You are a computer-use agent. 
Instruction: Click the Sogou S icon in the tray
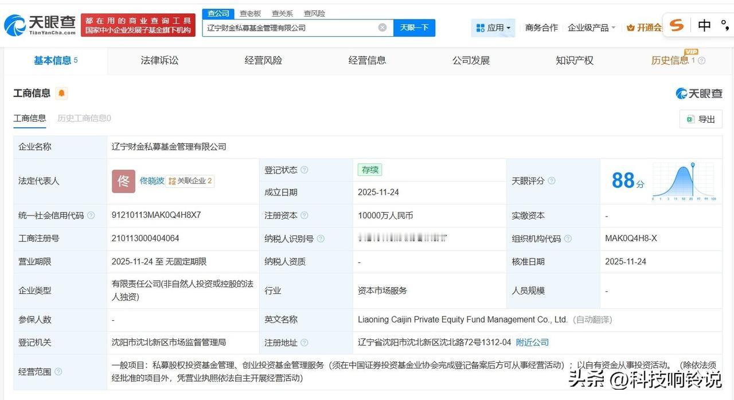[676, 25]
